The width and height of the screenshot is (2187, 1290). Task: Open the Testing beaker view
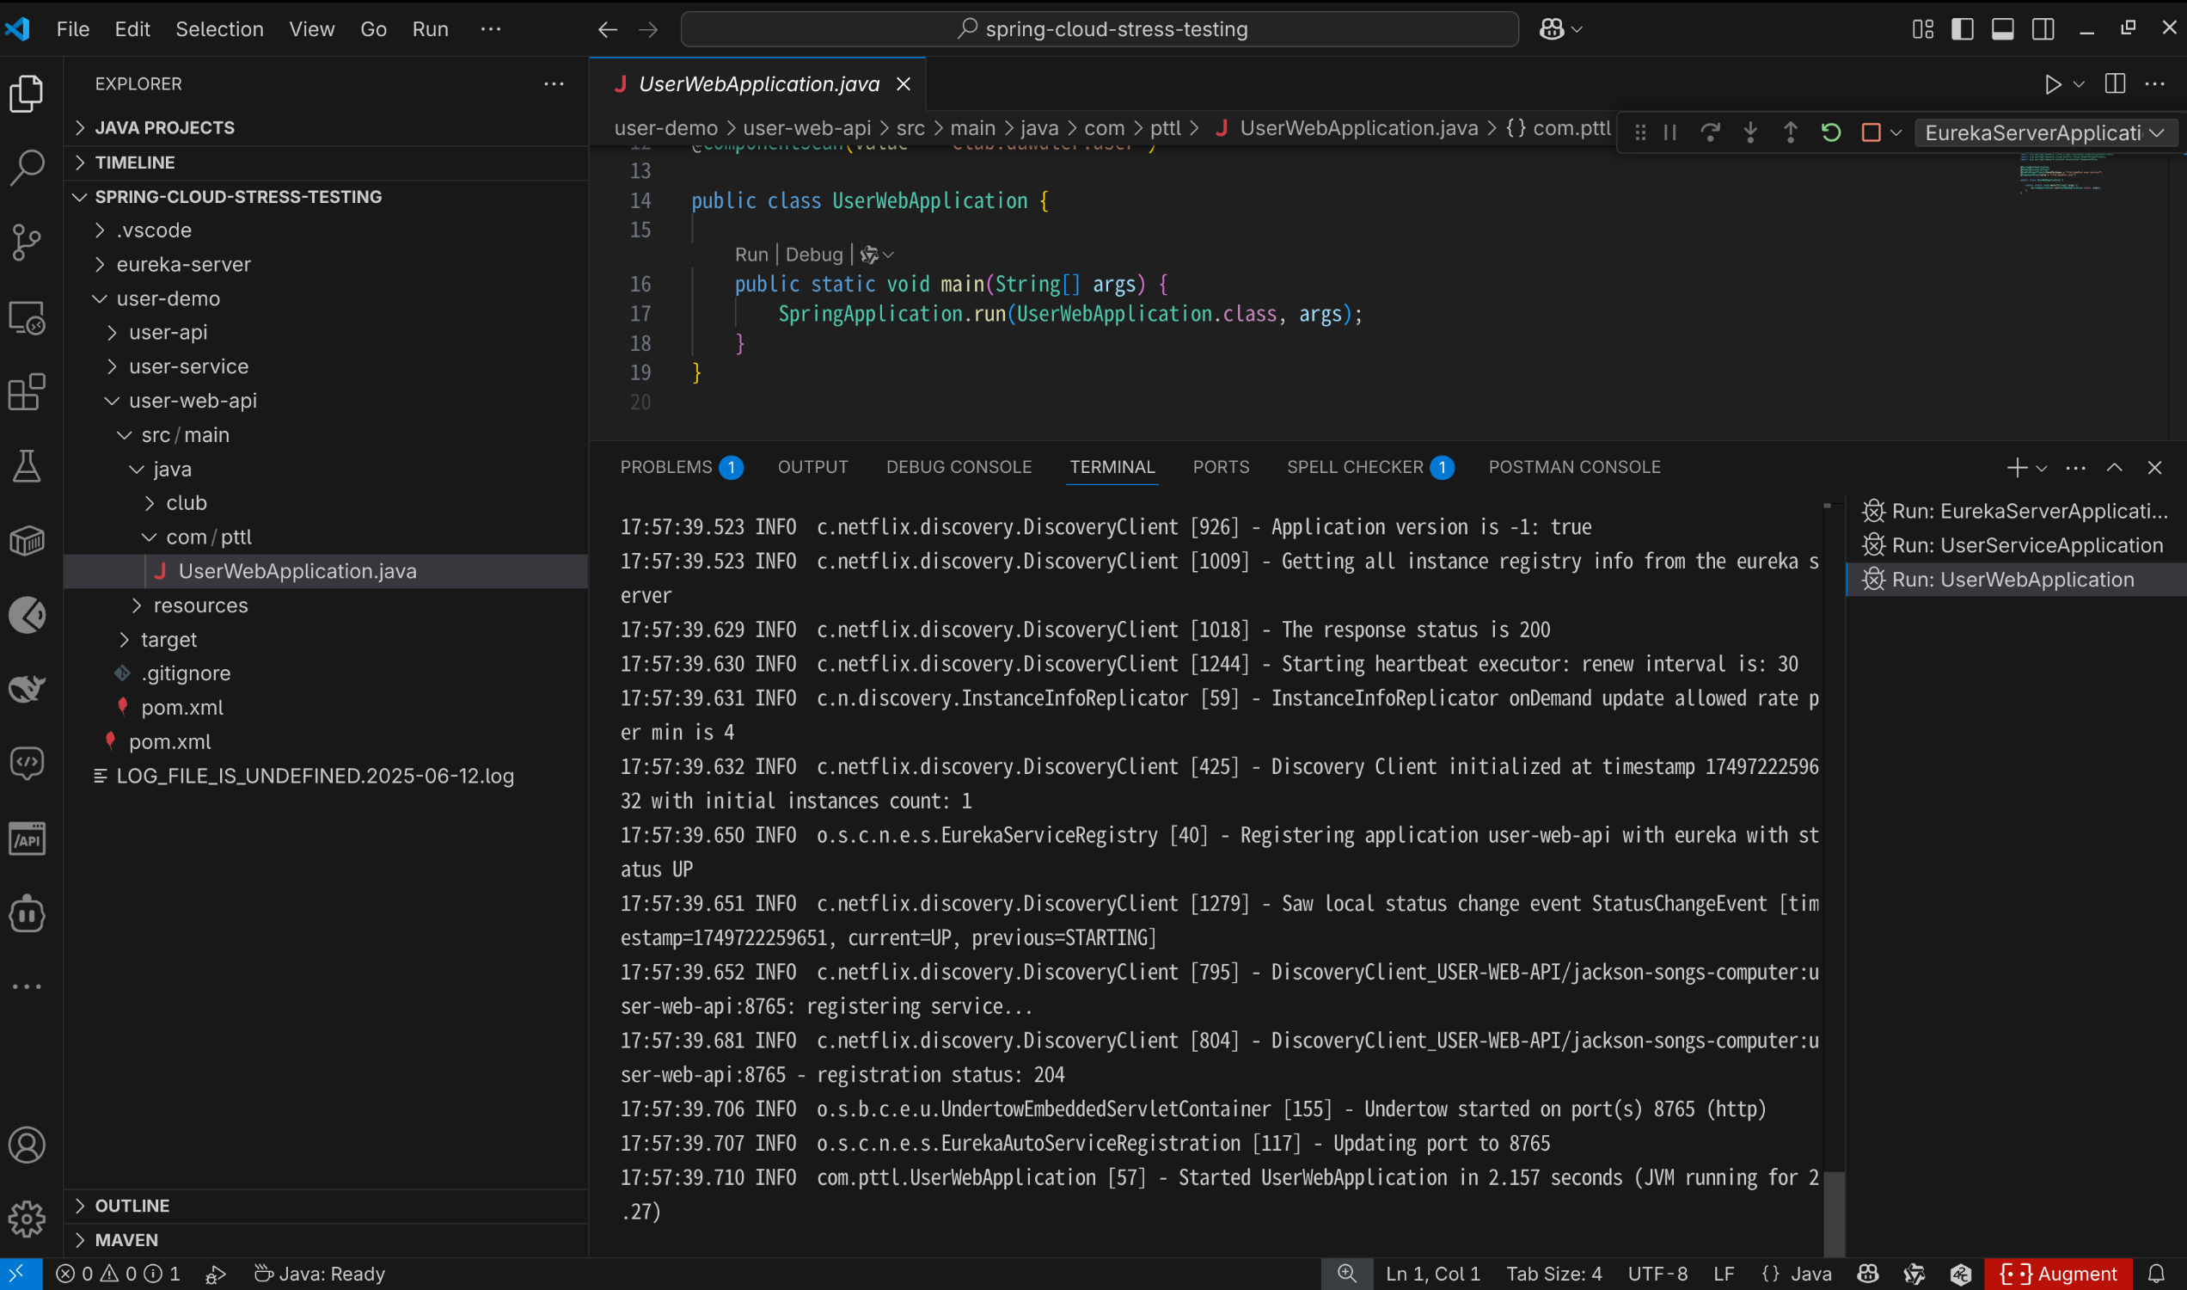pyautogui.click(x=26, y=467)
